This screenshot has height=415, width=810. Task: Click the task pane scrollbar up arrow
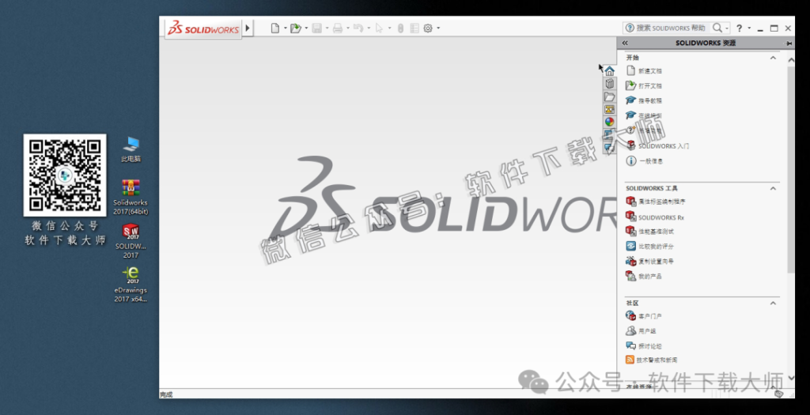tap(791, 60)
